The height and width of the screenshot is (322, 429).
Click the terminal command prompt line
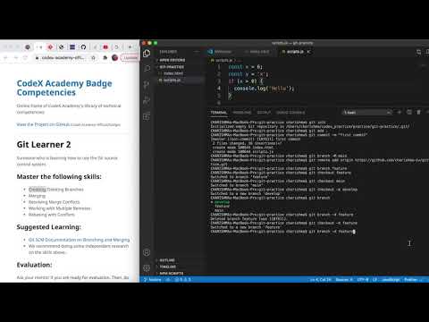283,232
